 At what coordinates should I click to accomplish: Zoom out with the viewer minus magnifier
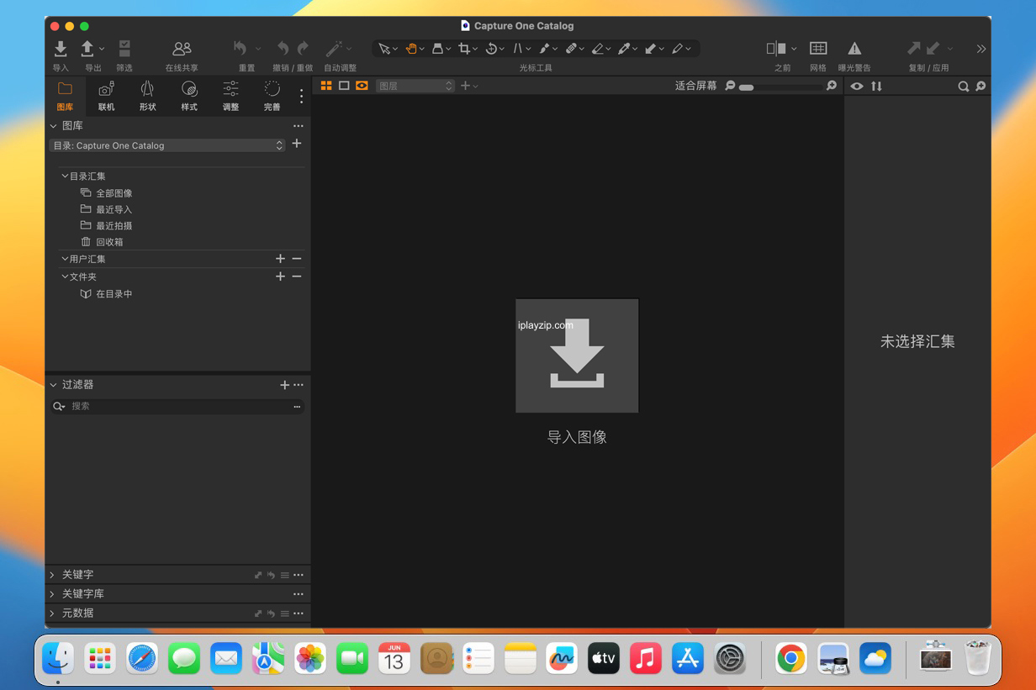730,86
